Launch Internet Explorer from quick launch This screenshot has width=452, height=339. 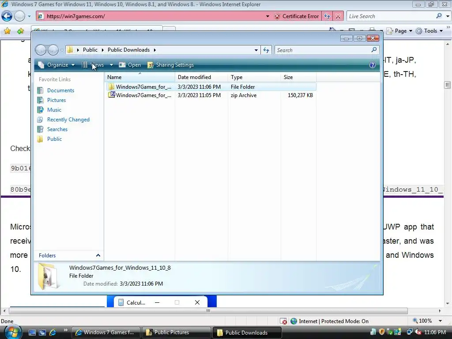[53, 332]
